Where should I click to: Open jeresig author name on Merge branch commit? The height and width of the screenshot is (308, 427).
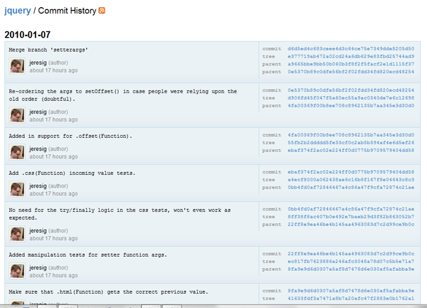38,63
